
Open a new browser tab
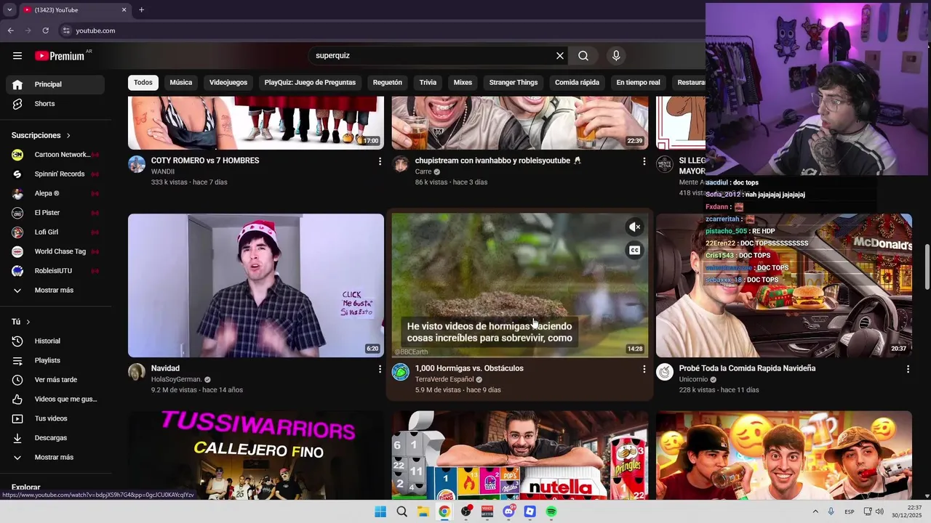click(x=141, y=10)
